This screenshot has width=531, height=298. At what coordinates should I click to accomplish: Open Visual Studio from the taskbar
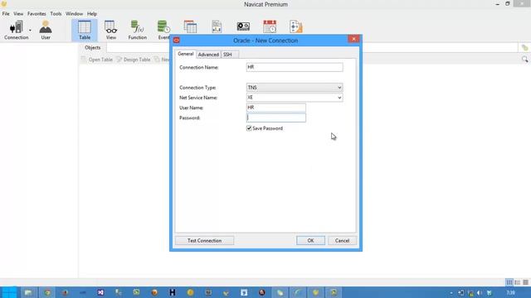pos(100,292)
